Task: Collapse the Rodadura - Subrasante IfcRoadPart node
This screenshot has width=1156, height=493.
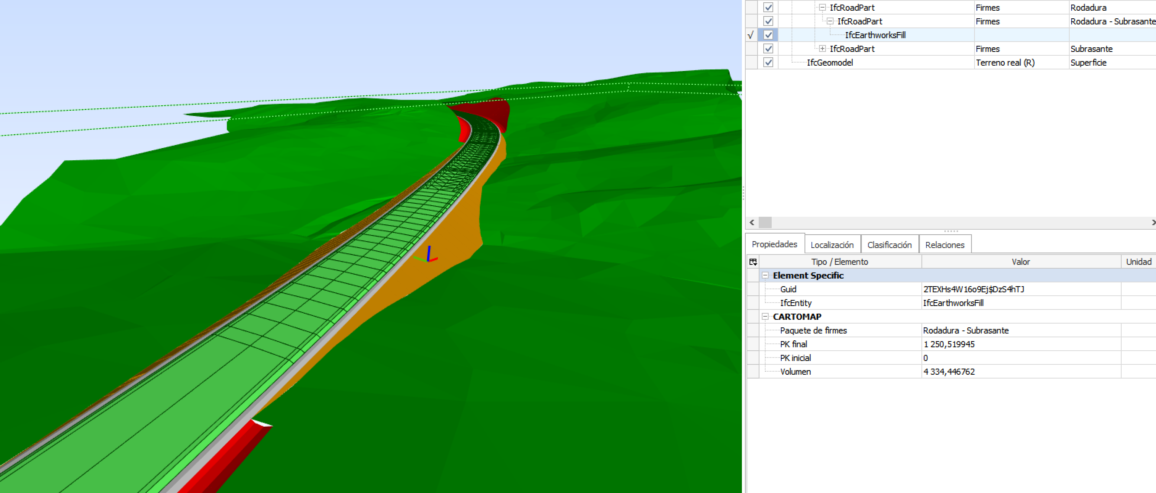Action: pyautogui.click(x=830, y=21)
